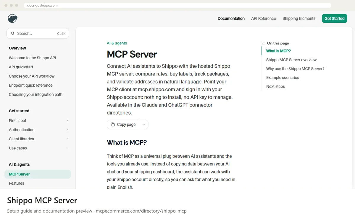The width and height of the screenshot is (355, 222).
Task: Click the On this page list icon
Action: 263,43
